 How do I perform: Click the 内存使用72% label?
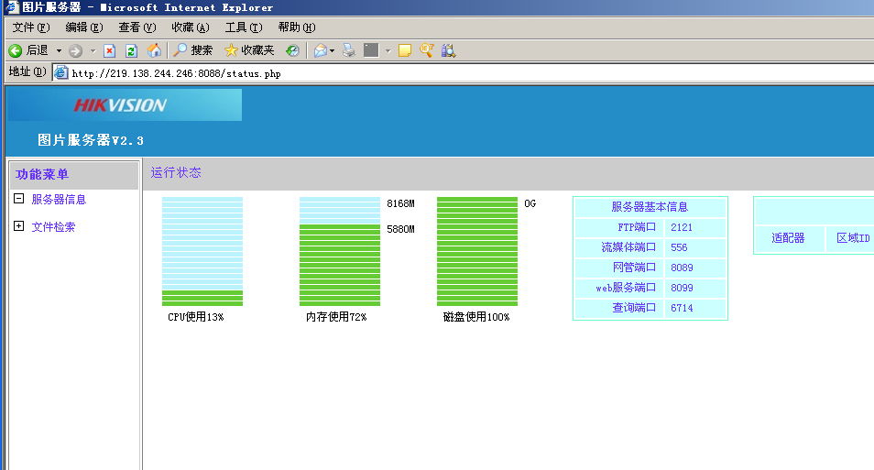(336, 317)
